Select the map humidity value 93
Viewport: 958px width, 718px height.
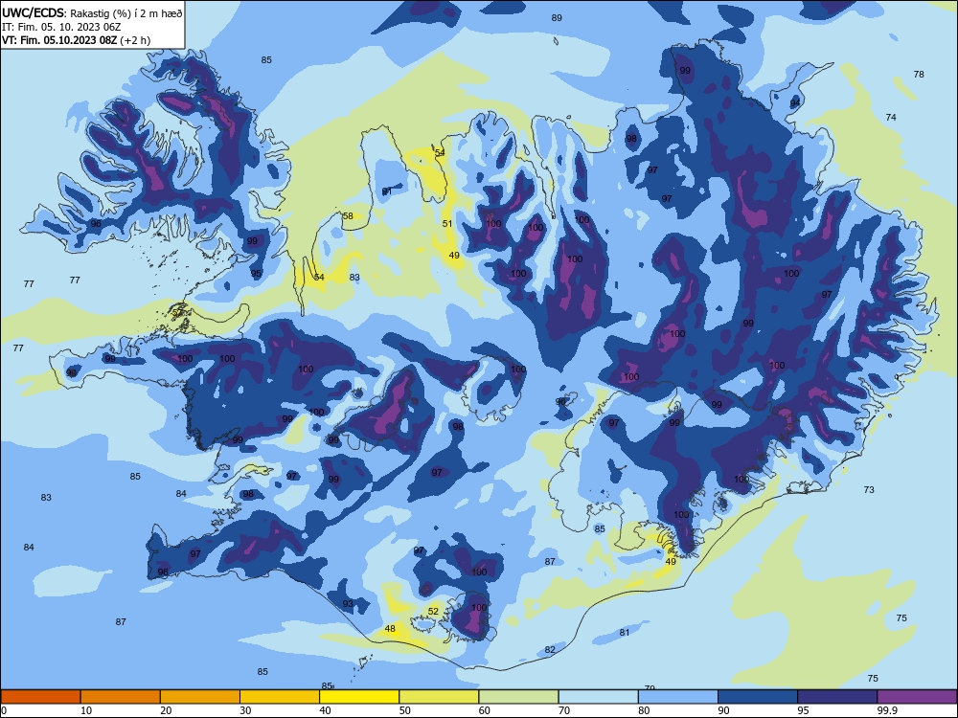[348, 604]
